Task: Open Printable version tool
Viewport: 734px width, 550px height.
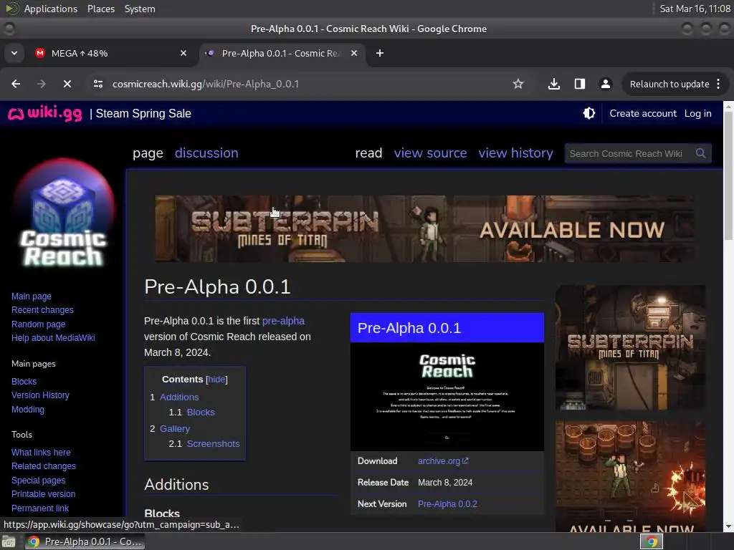Action: coord(43,494)
